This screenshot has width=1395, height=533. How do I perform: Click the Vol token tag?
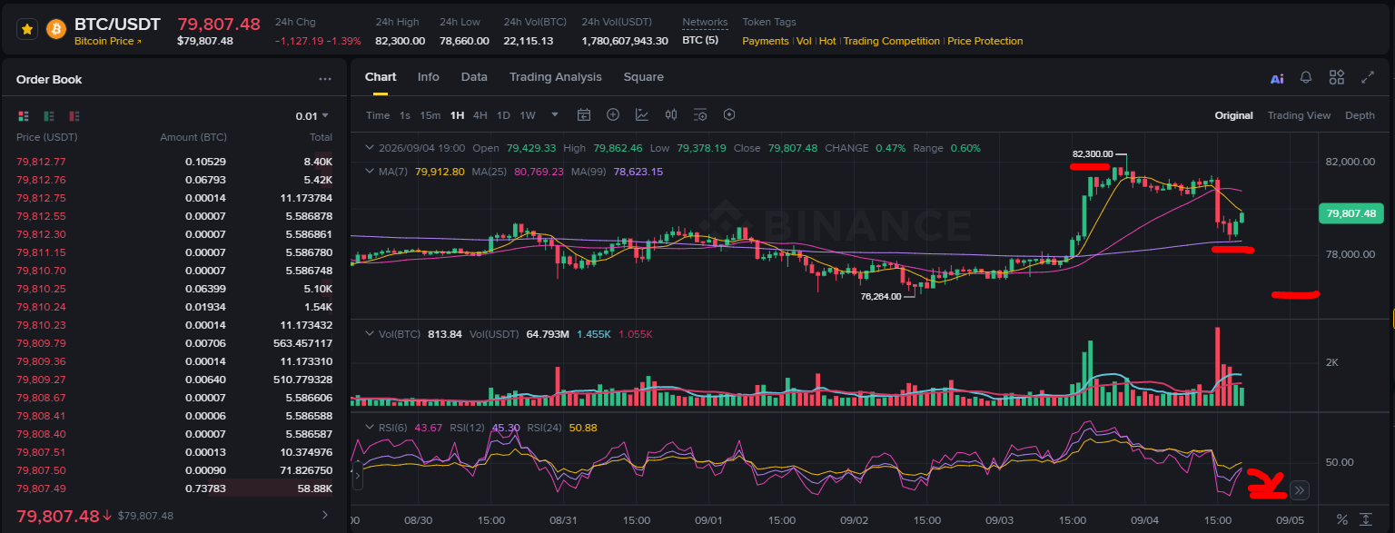pyautogui.click(x=804, y=41)
